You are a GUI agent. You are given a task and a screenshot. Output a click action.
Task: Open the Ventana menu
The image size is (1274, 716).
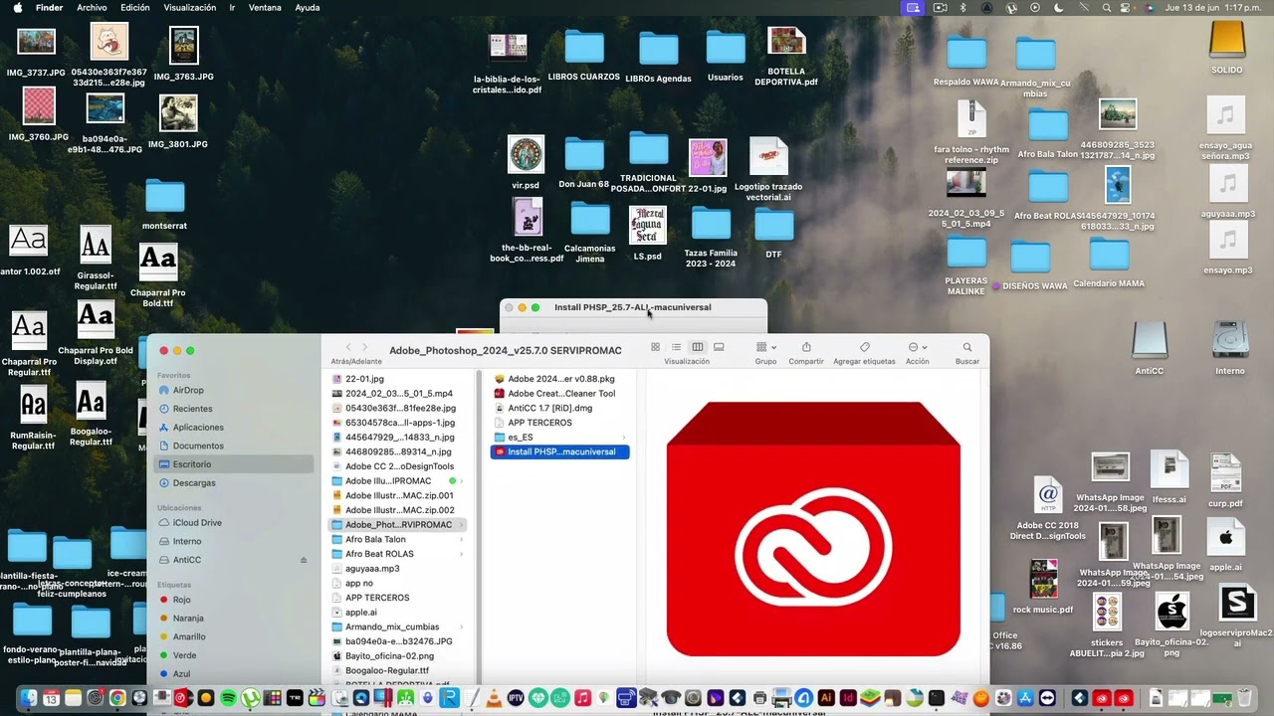(x=265, y=7)
